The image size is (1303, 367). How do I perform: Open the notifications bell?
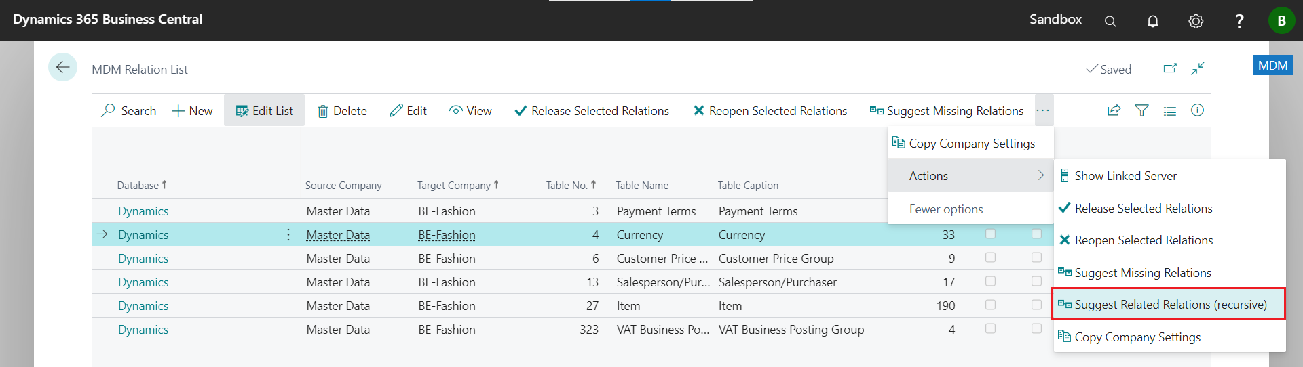click(1152, 21)
